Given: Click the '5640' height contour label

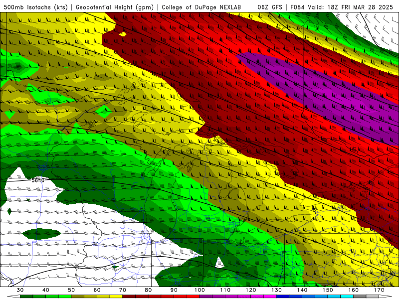Looking at the screenshot, I should [38, 180].
